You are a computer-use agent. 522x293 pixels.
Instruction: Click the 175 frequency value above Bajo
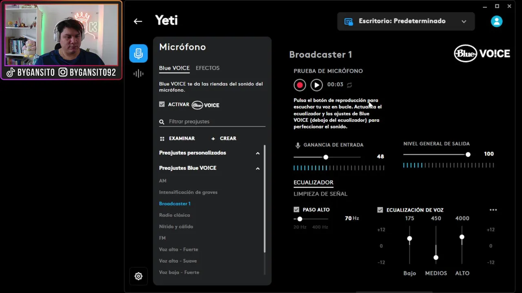(x=409, y=219)
